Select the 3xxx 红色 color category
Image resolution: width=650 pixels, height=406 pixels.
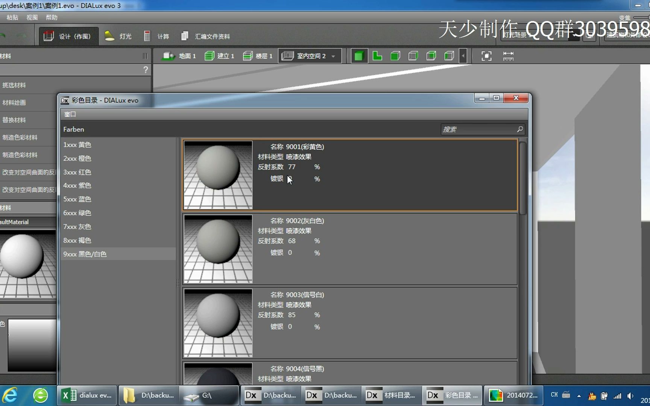click(x=118, y=172)
